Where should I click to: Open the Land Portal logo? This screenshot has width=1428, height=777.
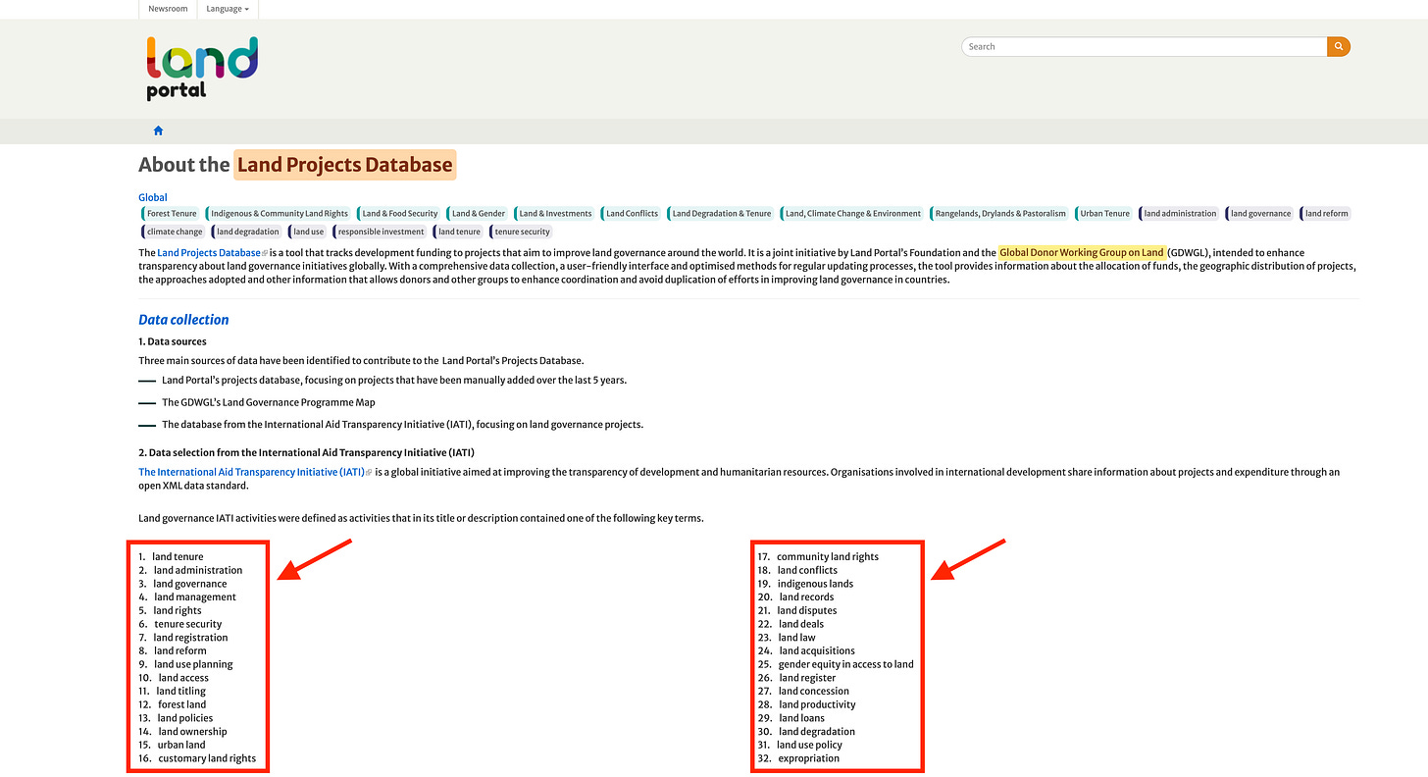click(x=202, y=69)
